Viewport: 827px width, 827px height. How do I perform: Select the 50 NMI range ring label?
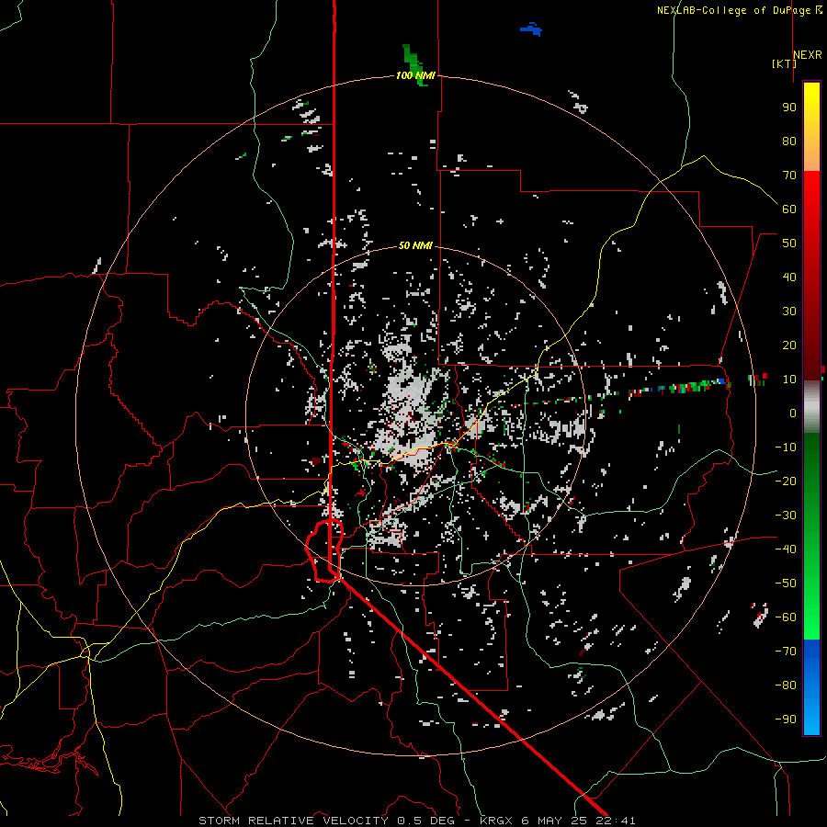tap(415, 245)
